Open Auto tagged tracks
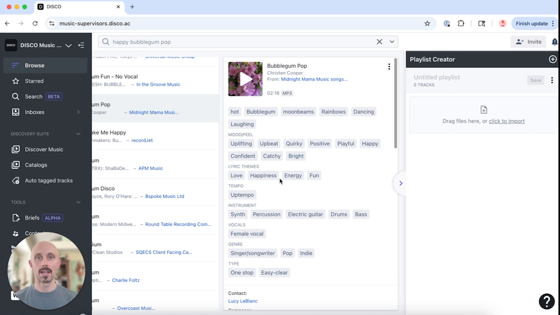Image resolution: width=560 pixels, height=315 pixels. 48,180
